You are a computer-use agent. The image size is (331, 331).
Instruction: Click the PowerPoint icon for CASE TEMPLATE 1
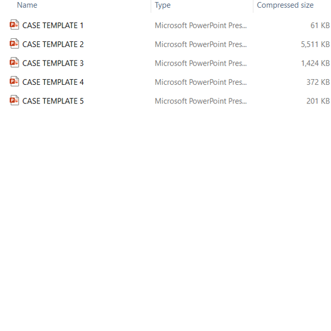[14, 25]
